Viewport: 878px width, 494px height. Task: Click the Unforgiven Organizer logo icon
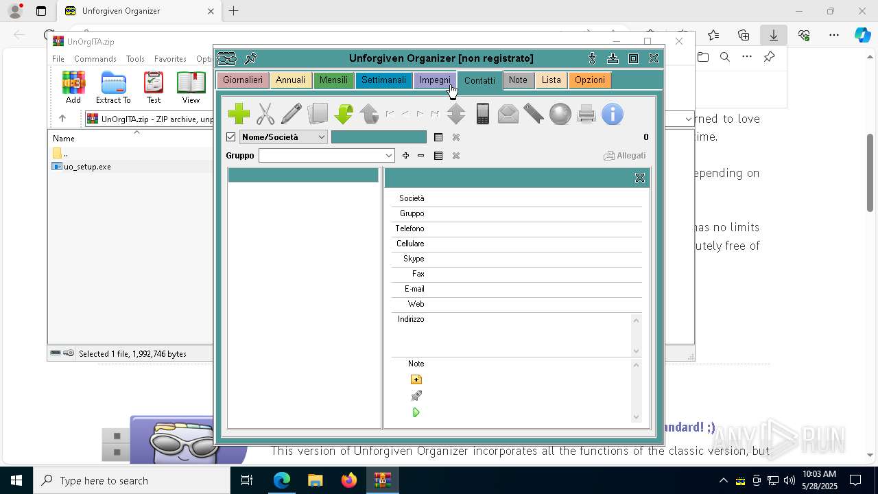227,58
